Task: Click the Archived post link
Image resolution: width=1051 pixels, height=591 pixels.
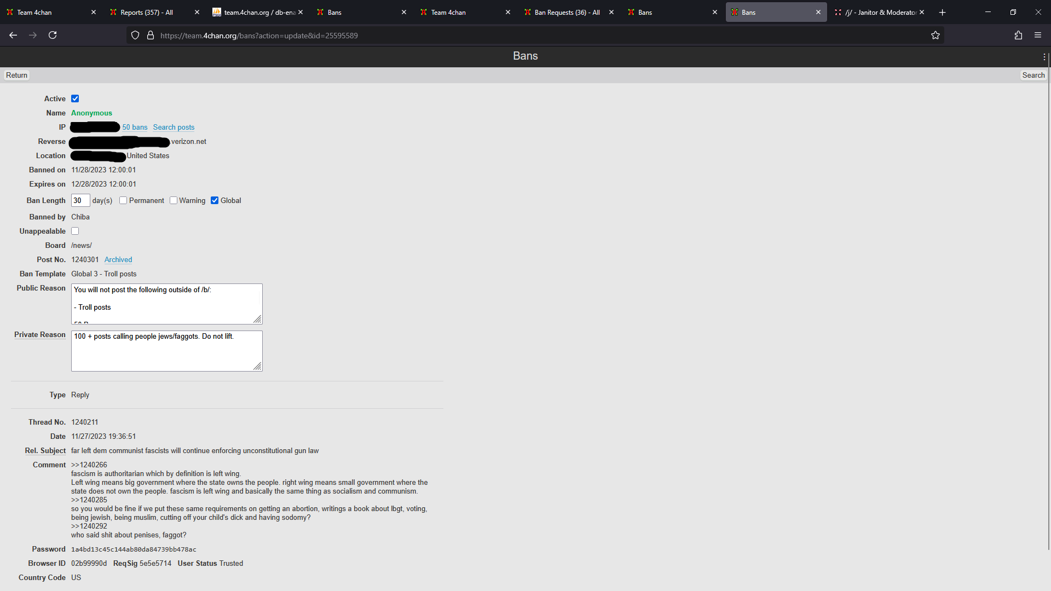Action: pos(118,260)
